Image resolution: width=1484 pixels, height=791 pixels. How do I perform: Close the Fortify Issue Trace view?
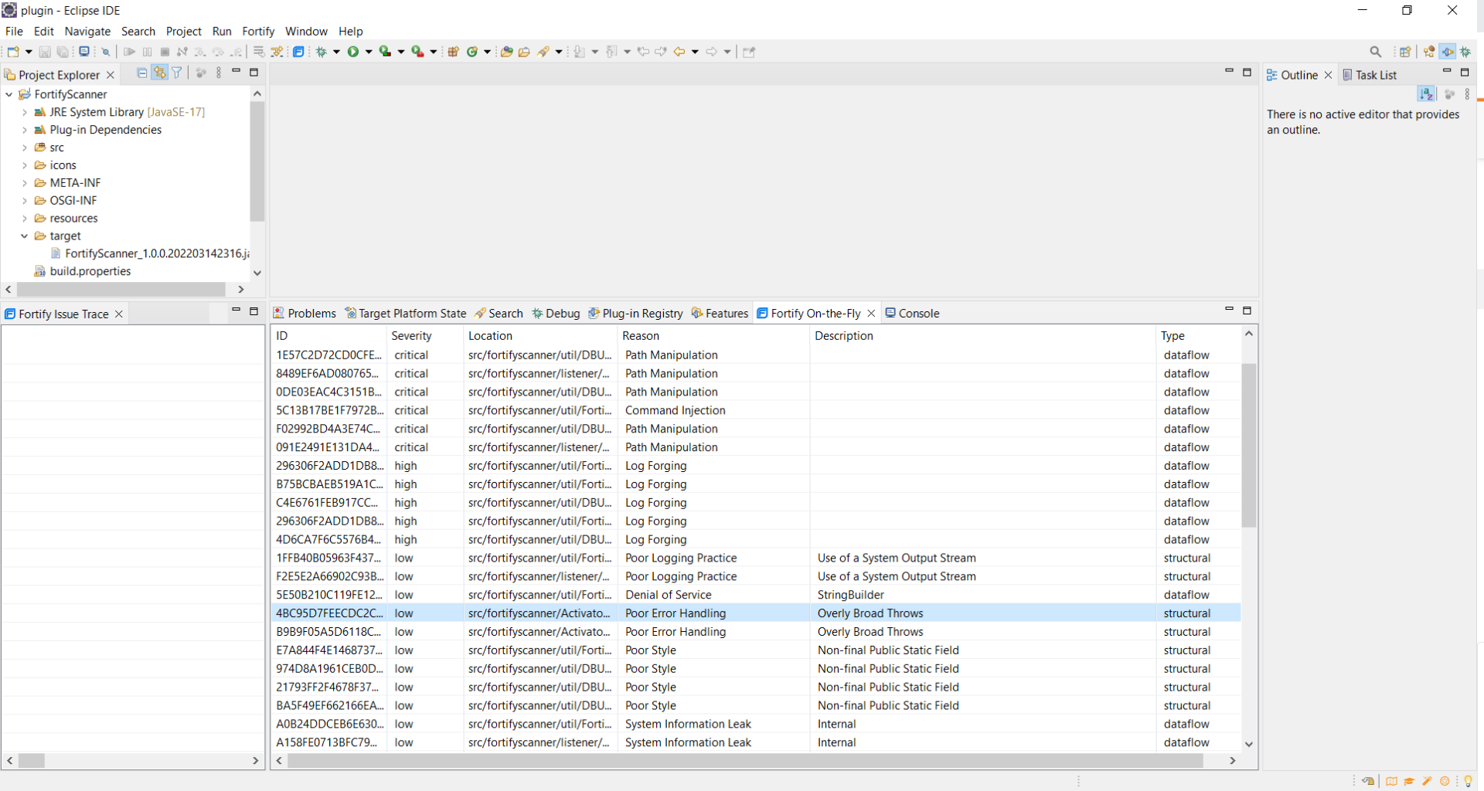119,314
